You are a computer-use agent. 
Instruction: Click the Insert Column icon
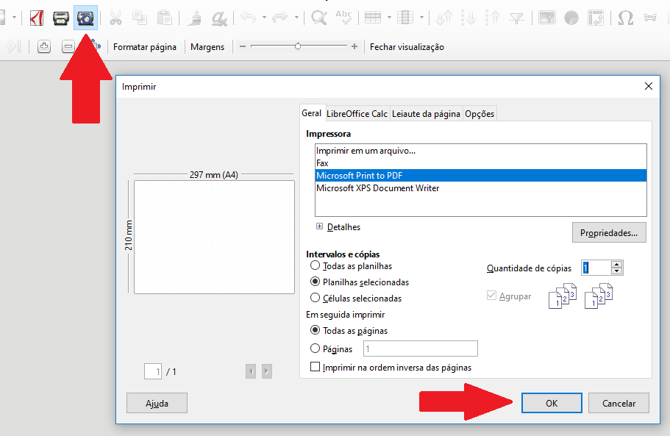point(405,18)
